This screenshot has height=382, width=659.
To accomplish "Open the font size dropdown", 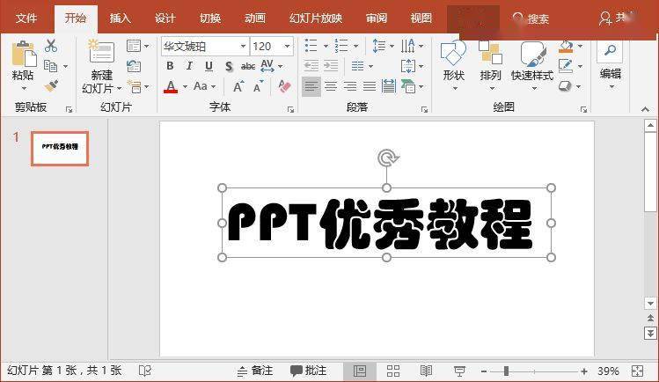I will [288, 46].
